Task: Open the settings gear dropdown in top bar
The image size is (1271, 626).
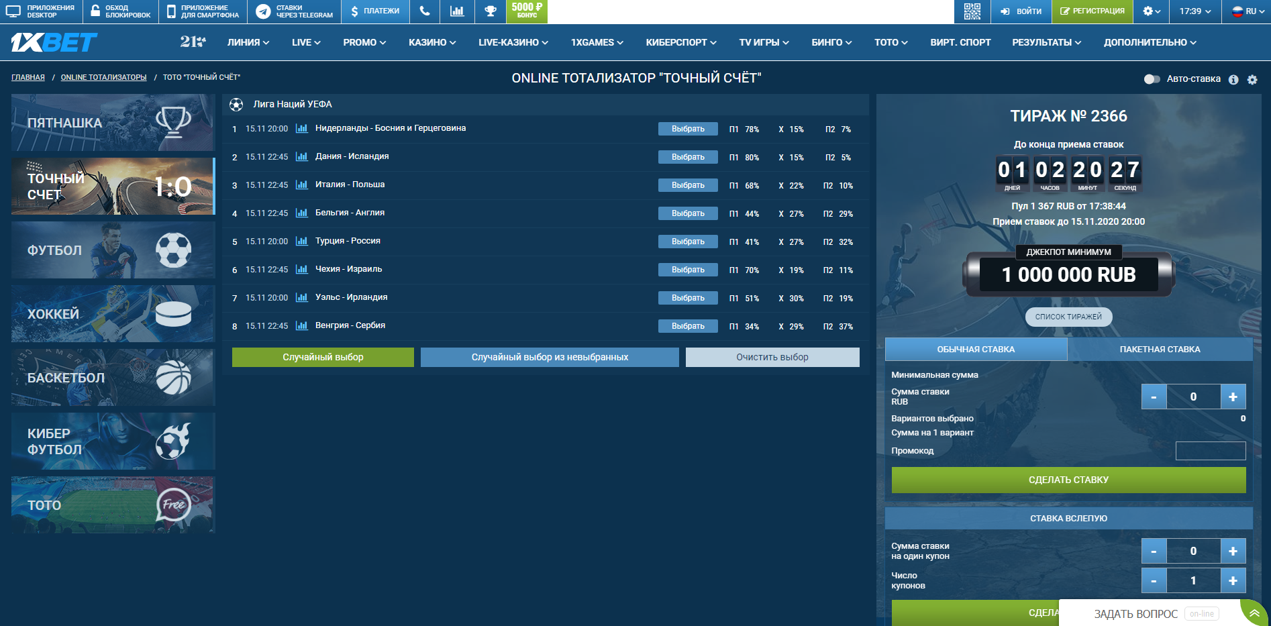Action: coord(1152,11)
